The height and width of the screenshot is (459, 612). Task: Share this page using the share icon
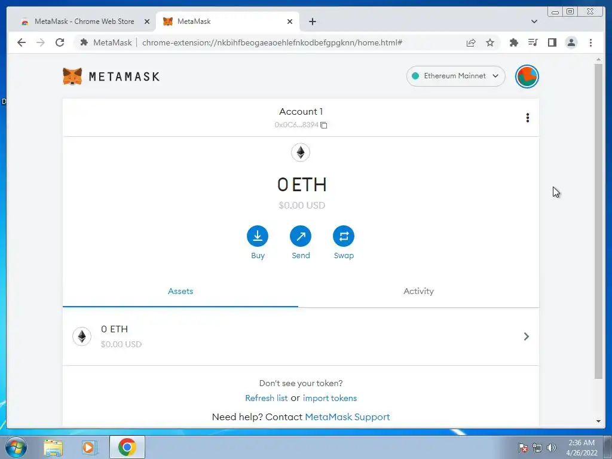coord(471,42)
